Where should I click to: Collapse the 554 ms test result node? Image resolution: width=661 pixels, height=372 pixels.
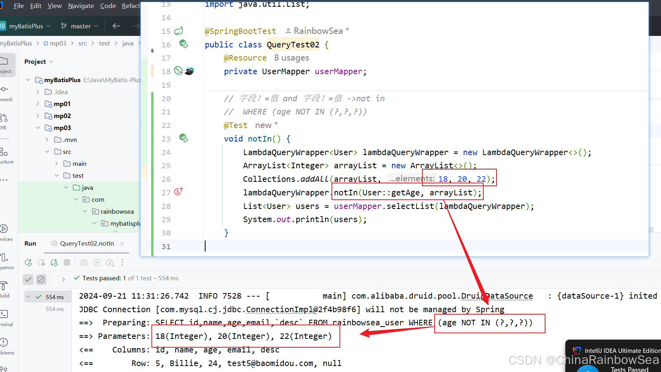pyautogui.click(x=28, y=297)
